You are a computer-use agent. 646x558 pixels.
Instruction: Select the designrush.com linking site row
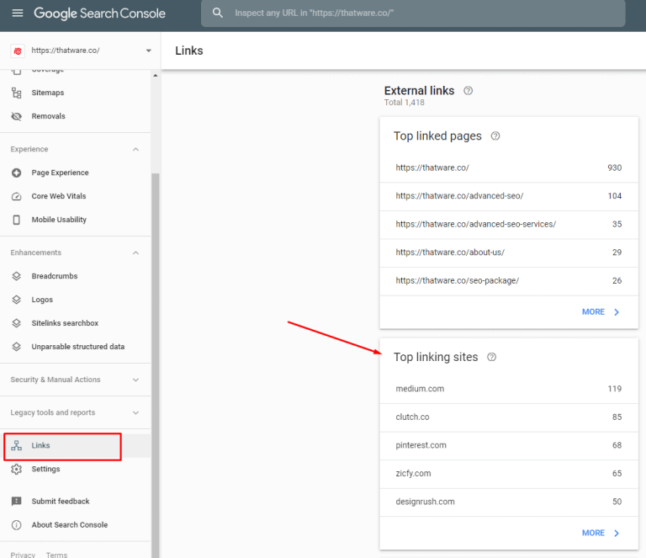pyautogui.click(x=509, y=502)
